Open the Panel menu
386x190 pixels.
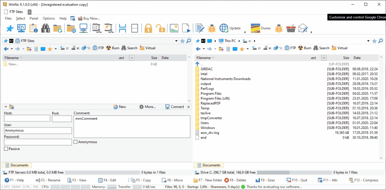[x=34, y=18]
